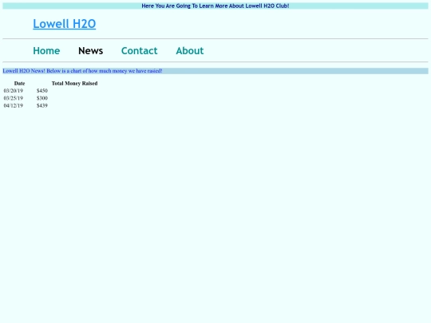Select the Date column header
431x323 pixels.
[19, 83]
